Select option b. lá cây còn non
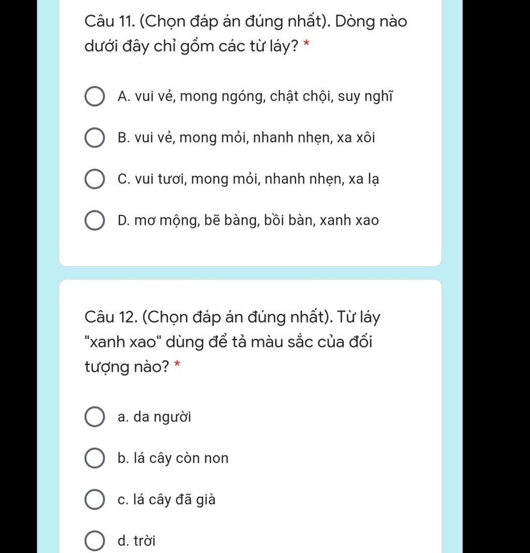Image resolution: width=530 pixels, height=553 pixels. point(95,458)
